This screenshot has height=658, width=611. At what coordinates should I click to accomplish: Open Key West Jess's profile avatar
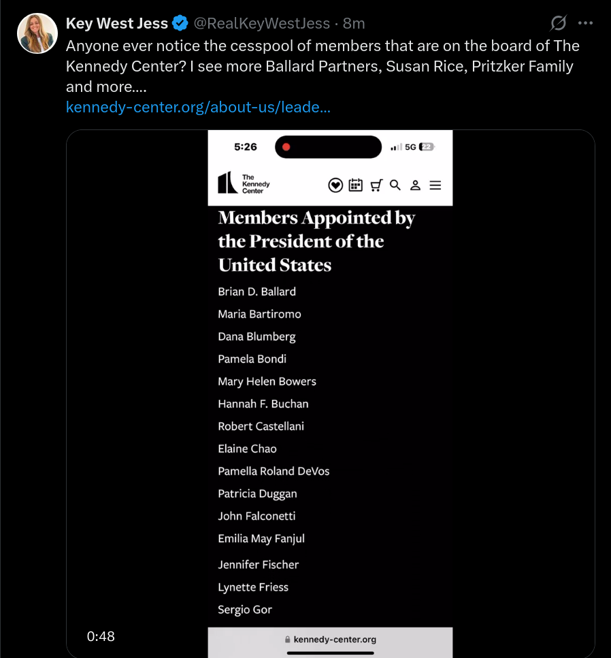coord(37,33)
